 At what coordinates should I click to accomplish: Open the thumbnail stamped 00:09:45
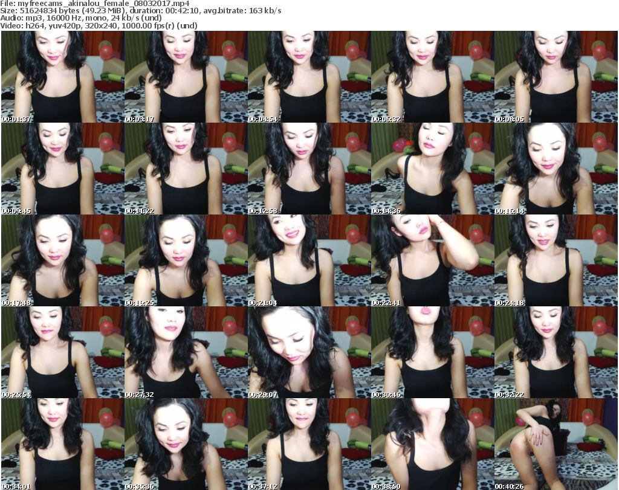click(x=63, y=169)
